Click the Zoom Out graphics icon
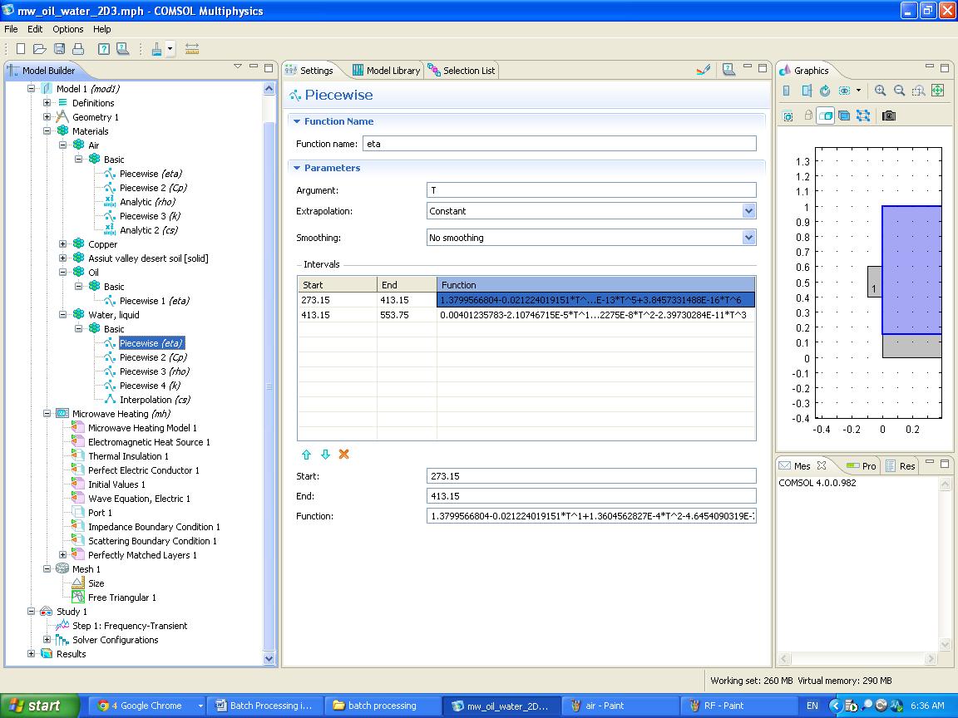Viewport: 958px width, 718px height. [899, 91]
